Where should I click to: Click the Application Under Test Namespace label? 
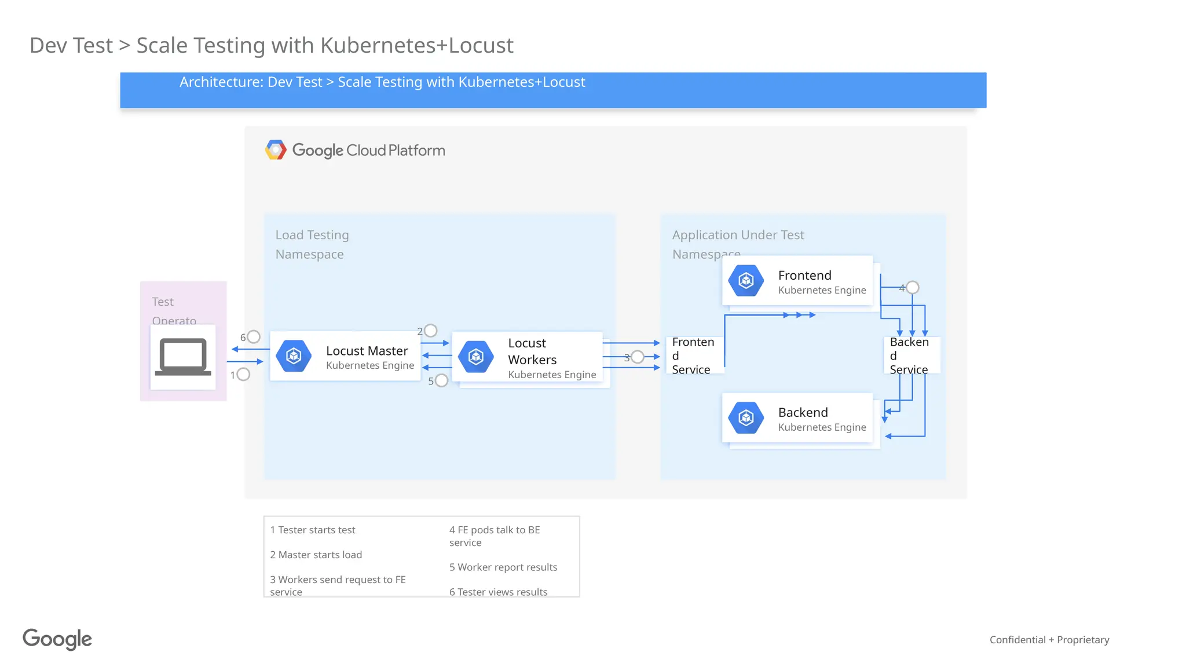tap(738, 244)
